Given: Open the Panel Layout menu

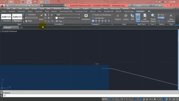Looking at the screenshot, I should 115,8.
